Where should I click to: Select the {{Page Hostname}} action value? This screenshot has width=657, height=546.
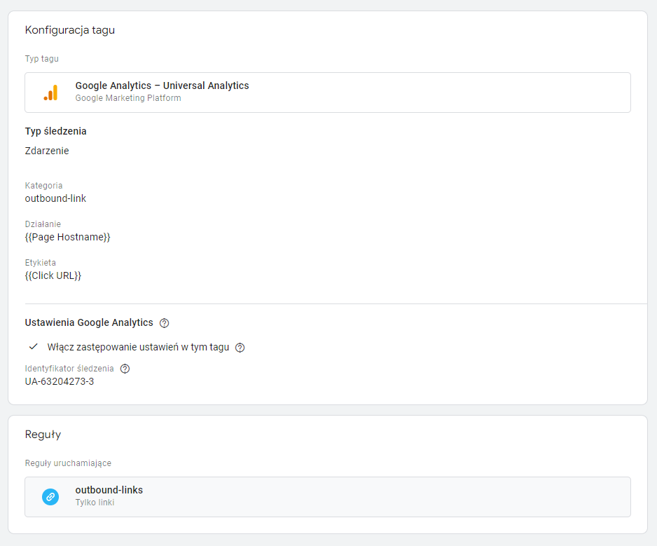(67, 238)
